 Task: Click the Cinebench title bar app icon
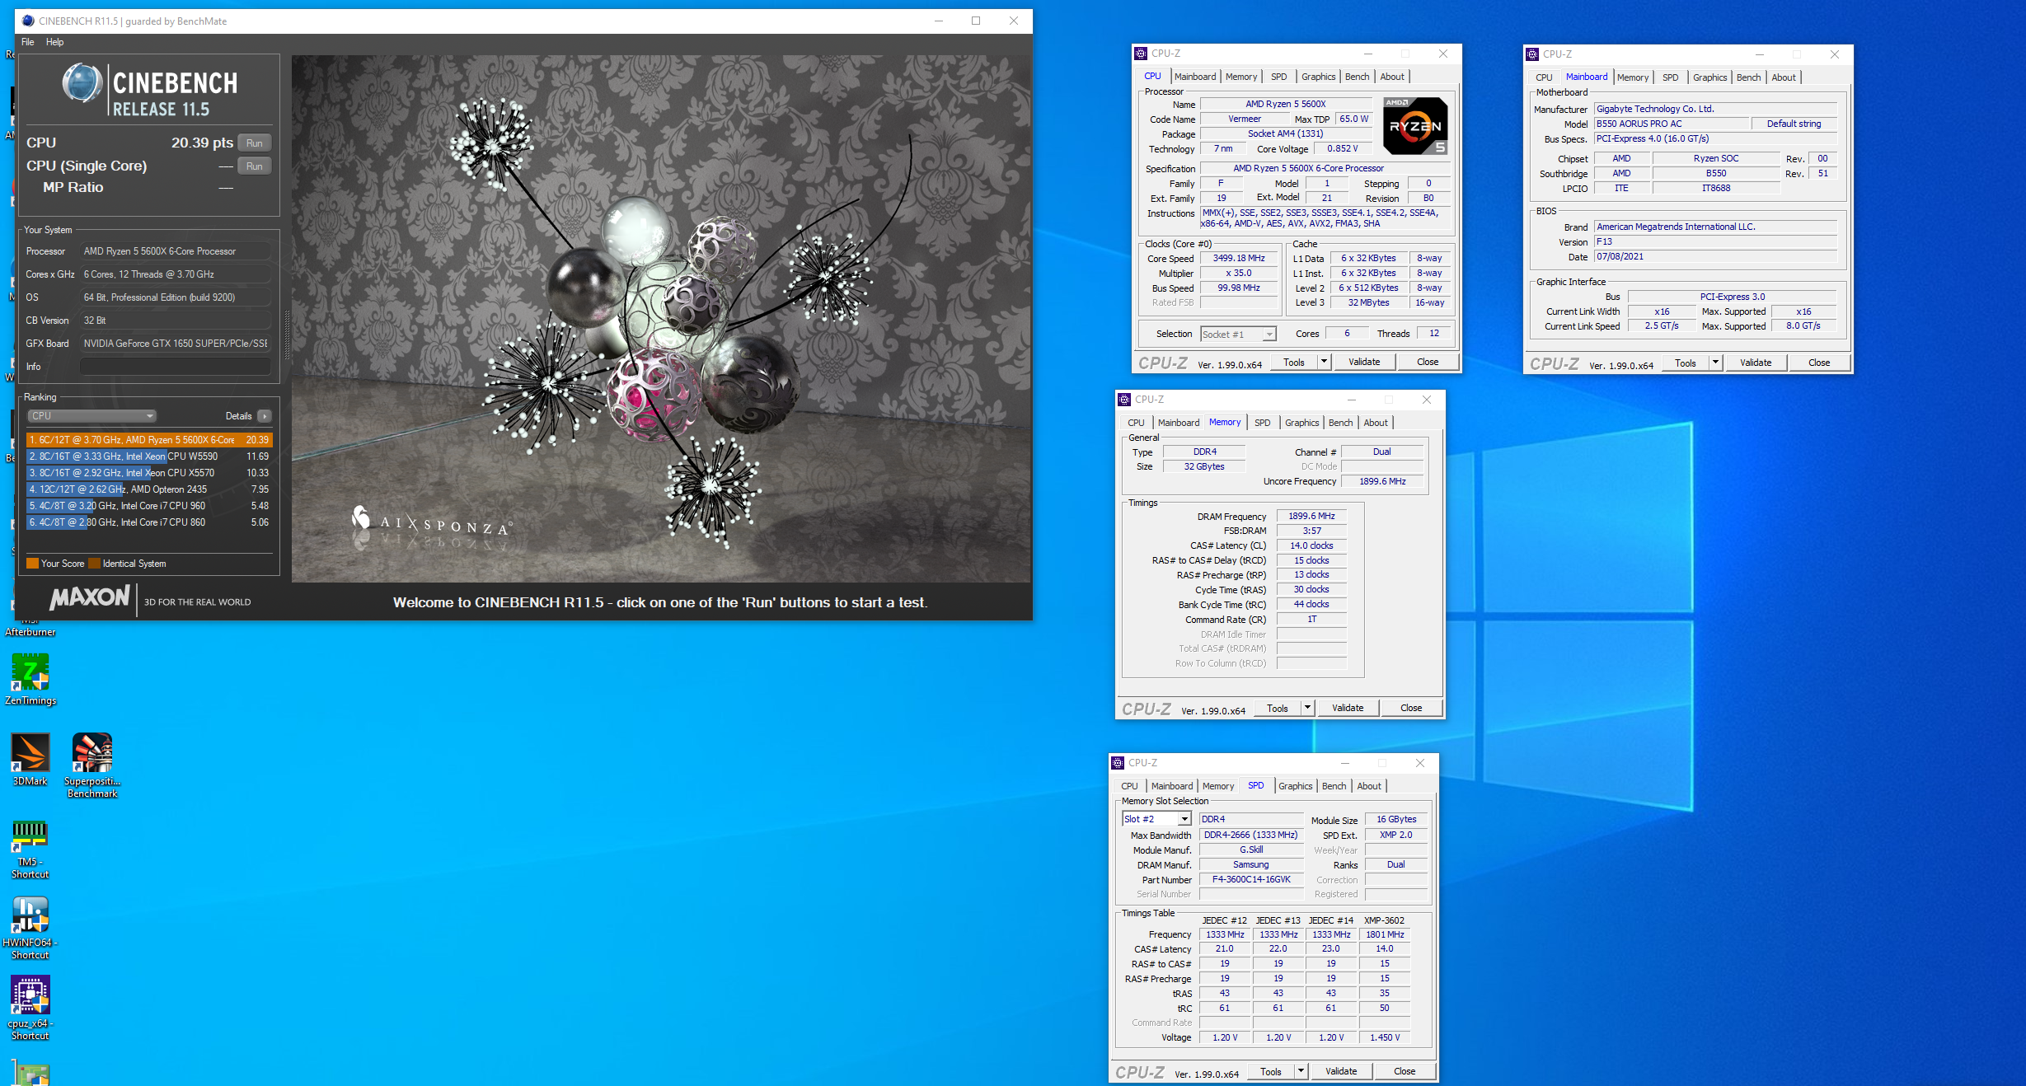click(x=28, y=21)
